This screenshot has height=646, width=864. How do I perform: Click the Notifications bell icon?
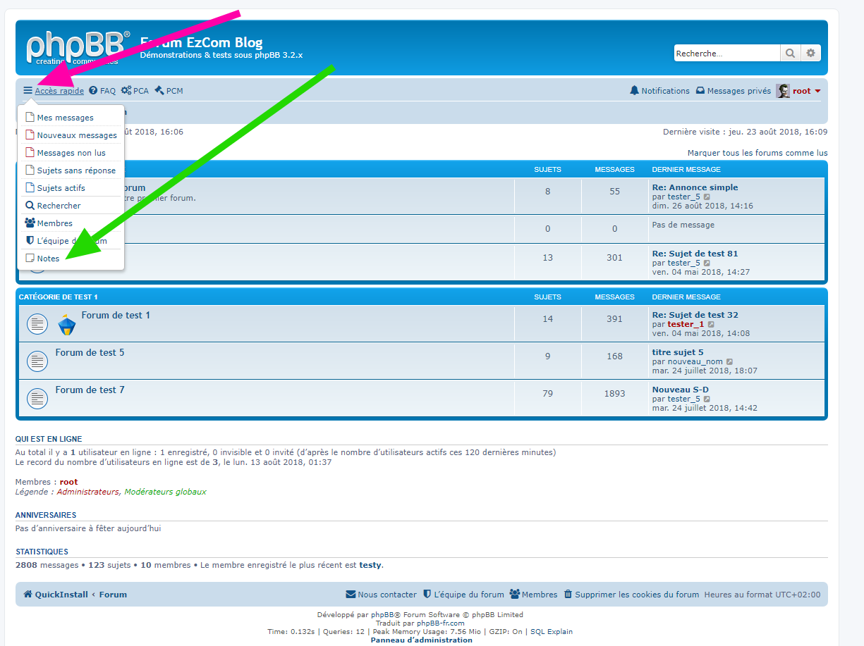pyautogui.click(x=634, y=91)
